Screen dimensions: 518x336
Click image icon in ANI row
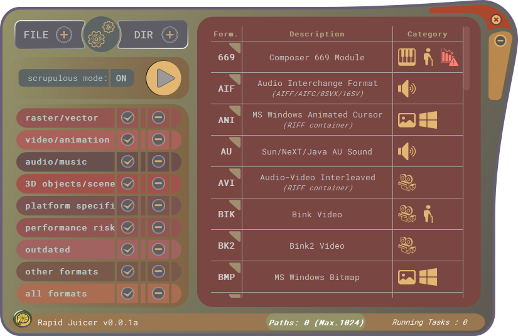pyautogui.click(x=407, y=120)
